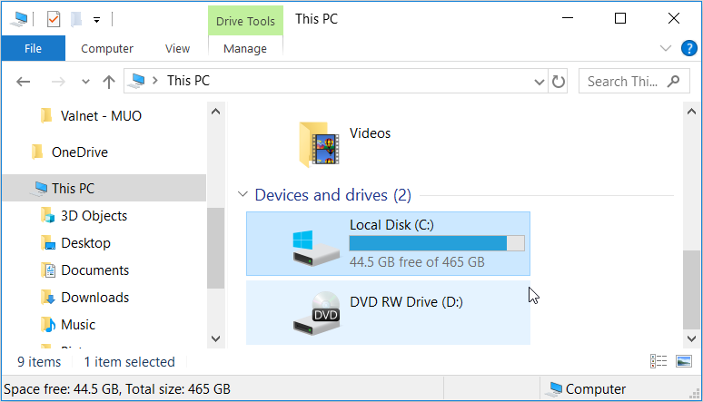Click the main pane scroll down arrow

click(x=691, y=338)
